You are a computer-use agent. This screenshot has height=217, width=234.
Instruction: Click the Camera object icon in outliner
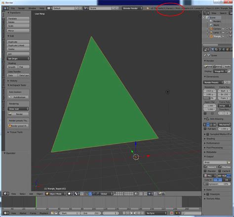click(x=211, y=29)
